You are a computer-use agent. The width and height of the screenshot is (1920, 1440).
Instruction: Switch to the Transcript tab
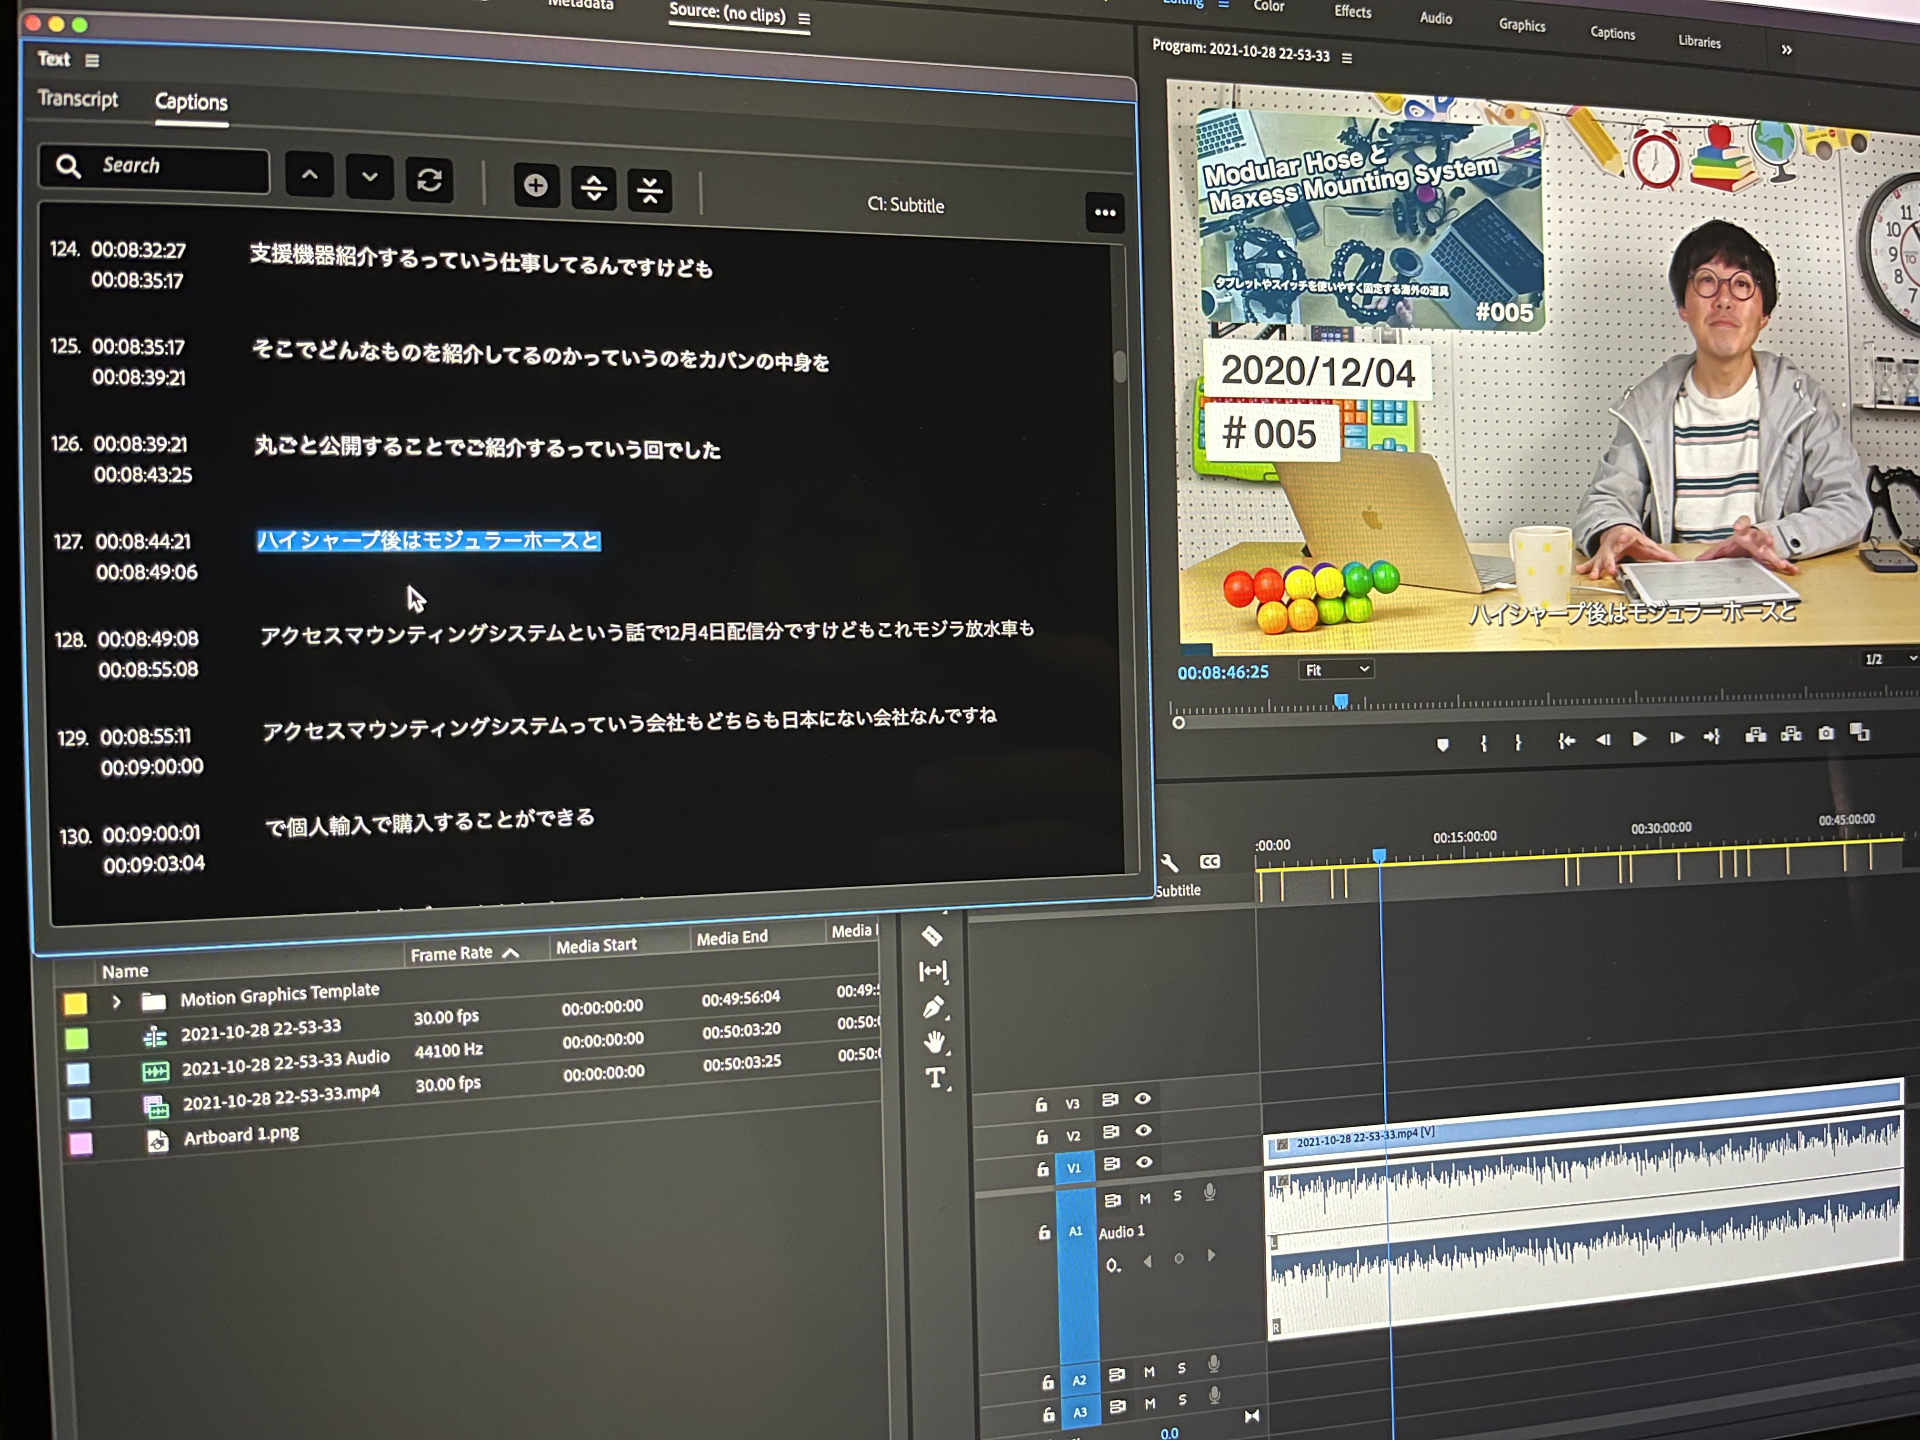(x=78, y=98)
